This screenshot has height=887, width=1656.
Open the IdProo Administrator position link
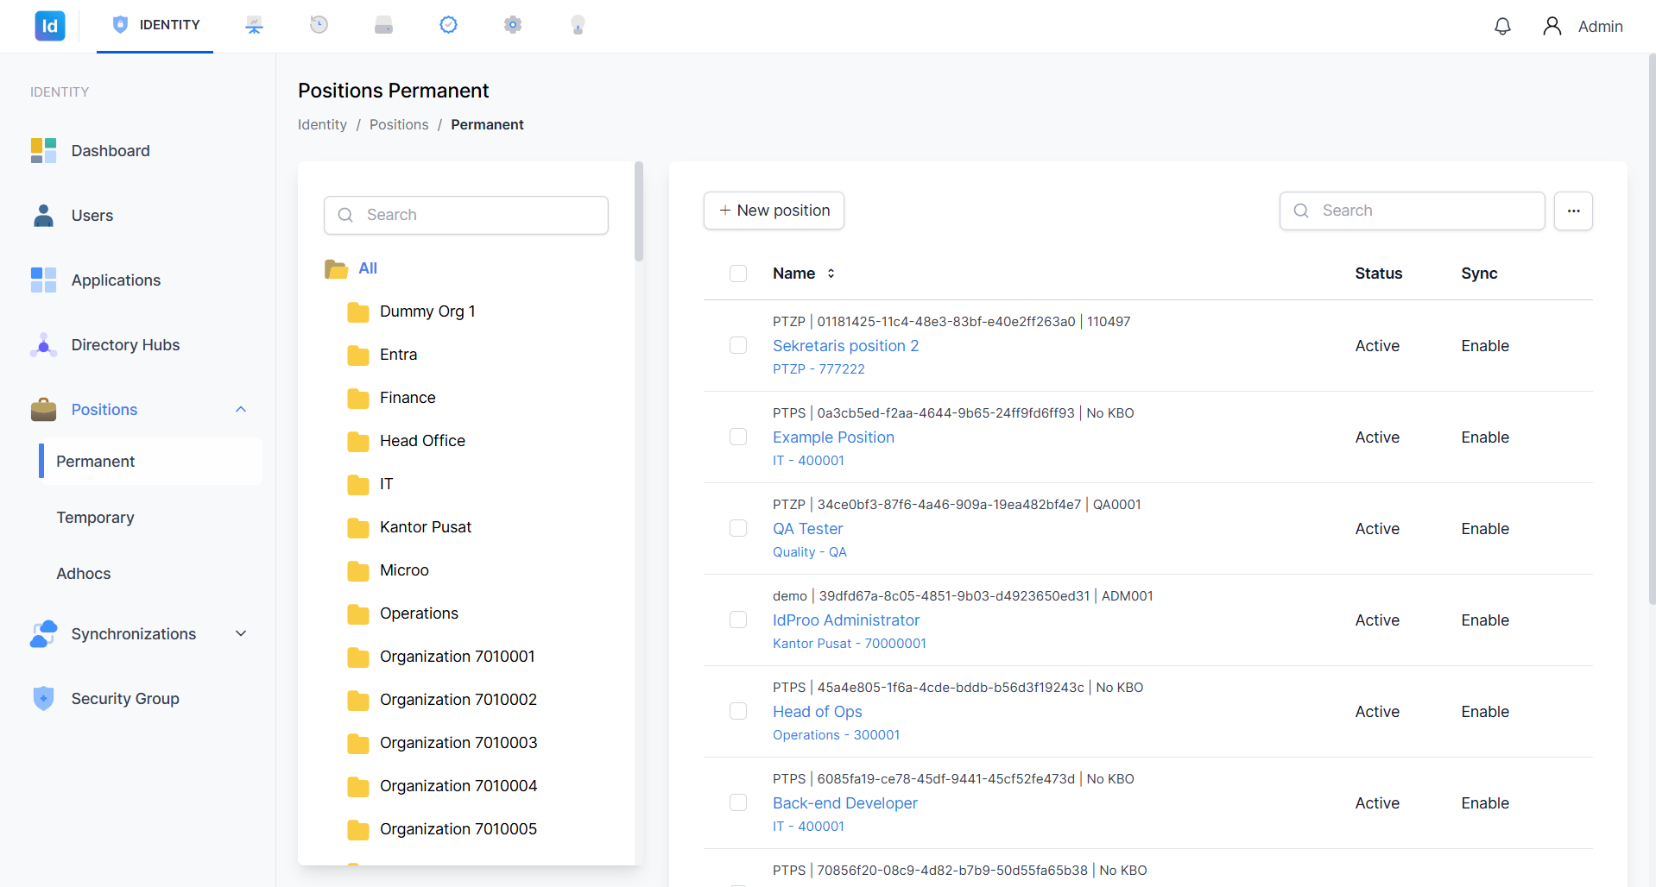(846, 620)
